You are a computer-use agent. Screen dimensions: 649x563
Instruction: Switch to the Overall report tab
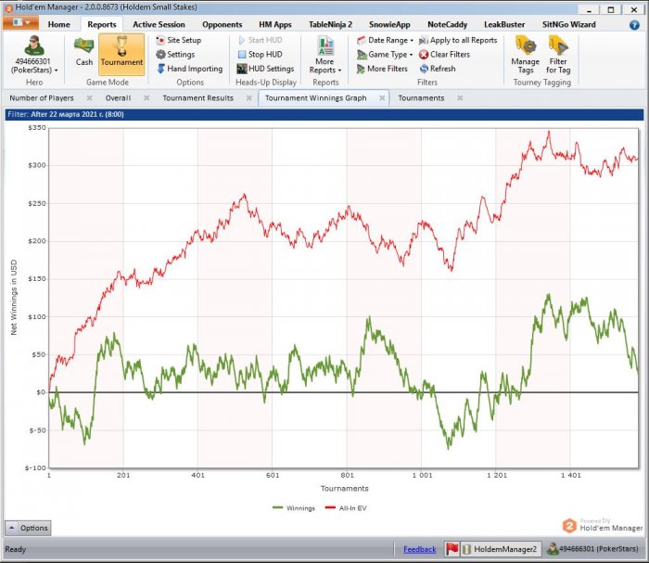[x=118, y=98]
